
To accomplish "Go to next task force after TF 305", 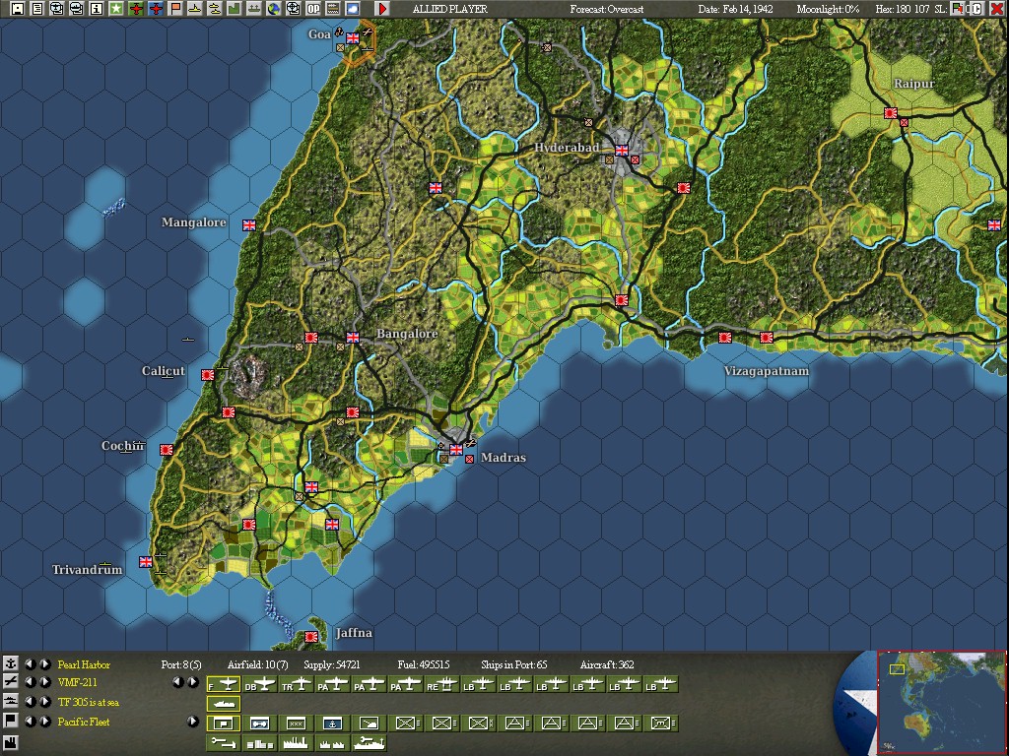I will (x=45, y=701).
